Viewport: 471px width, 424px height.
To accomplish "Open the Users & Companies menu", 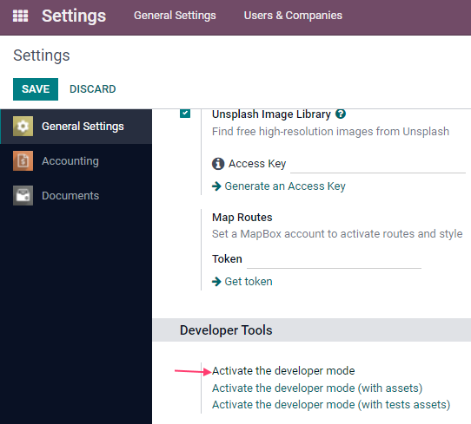I will point(293,16).
